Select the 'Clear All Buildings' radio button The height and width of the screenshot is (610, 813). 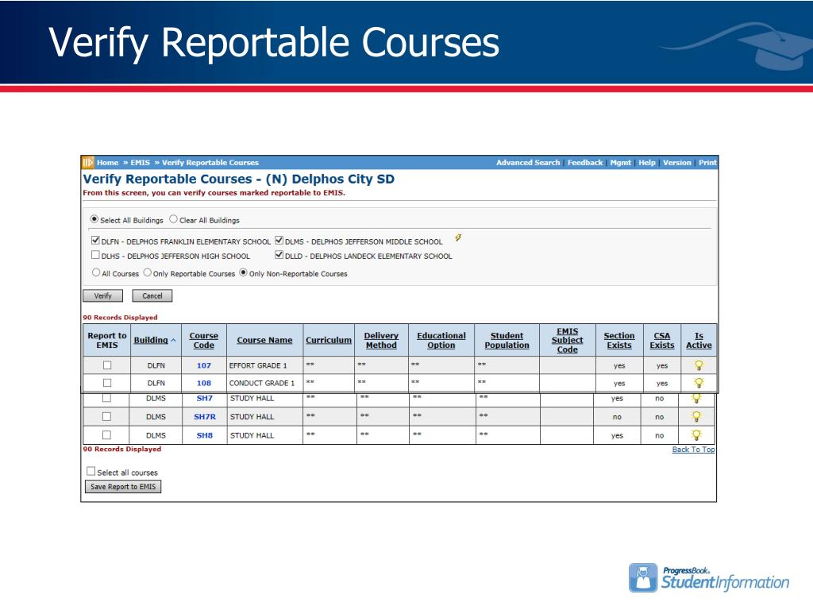tap(174, 219)
